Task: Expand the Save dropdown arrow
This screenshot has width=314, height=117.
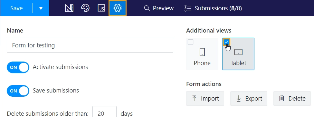Action: (41, 8)
